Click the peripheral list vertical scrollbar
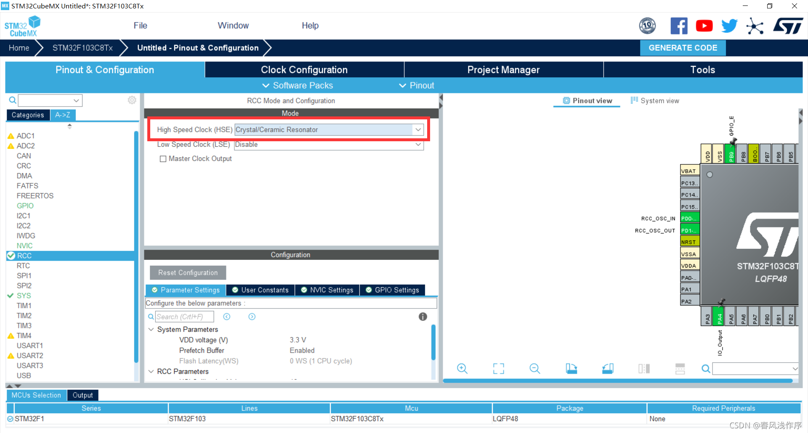This screenshot has height=433, width=808. pos(136,246)
